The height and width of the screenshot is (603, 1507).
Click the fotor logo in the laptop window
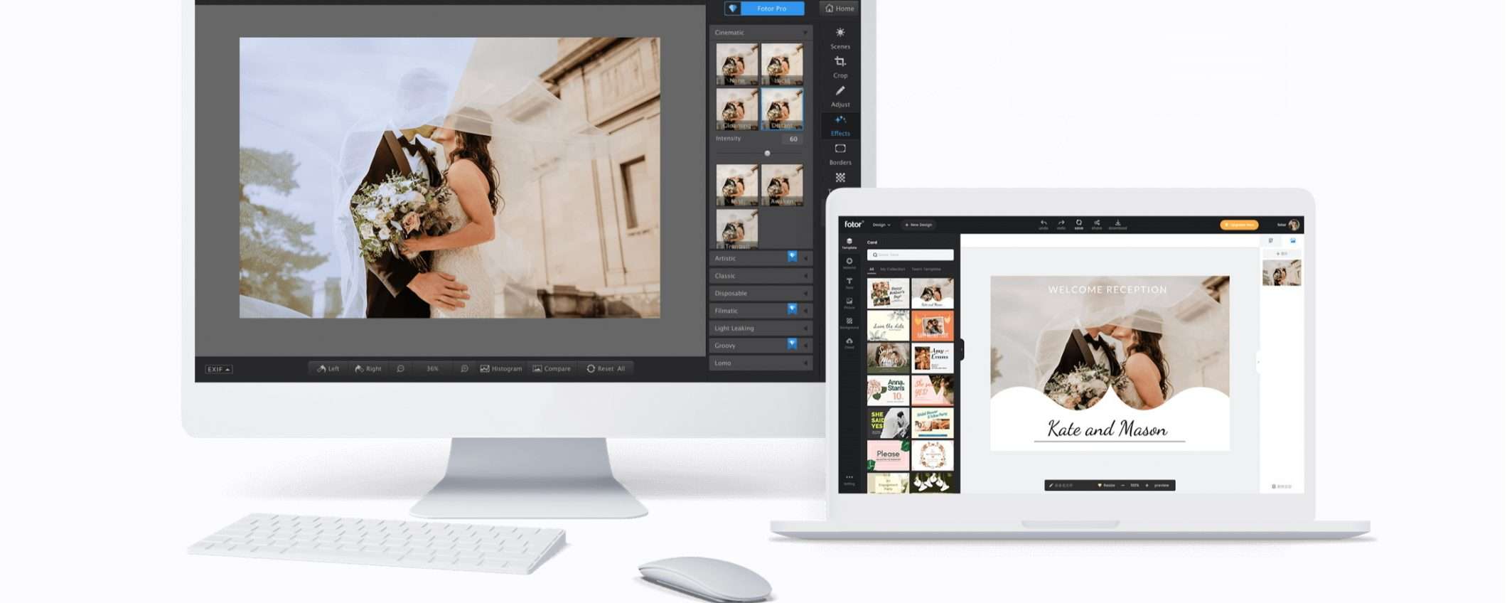tap(853, 224)
